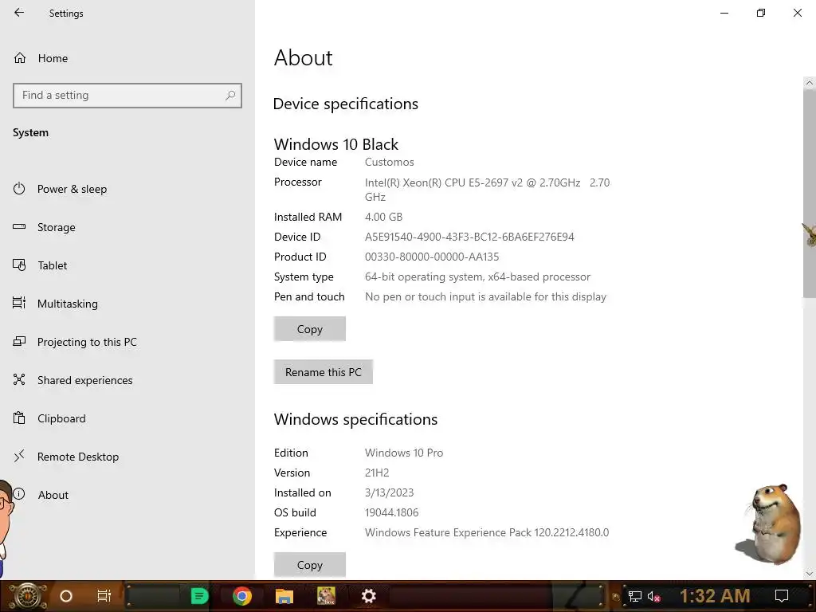Click the scrollbar up arrow
816x612 pixels.
pyautogui.click(x=810, y=83)
